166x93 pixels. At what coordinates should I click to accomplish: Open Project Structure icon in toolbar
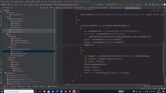(x=146, y=5)
